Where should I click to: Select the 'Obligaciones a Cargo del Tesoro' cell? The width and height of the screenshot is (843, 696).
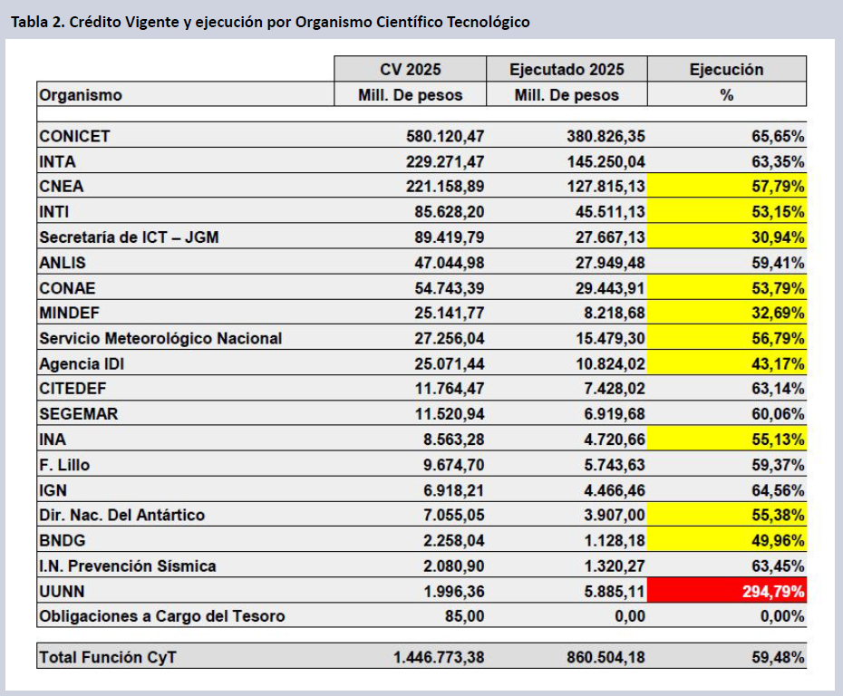(x=162, y=616)
